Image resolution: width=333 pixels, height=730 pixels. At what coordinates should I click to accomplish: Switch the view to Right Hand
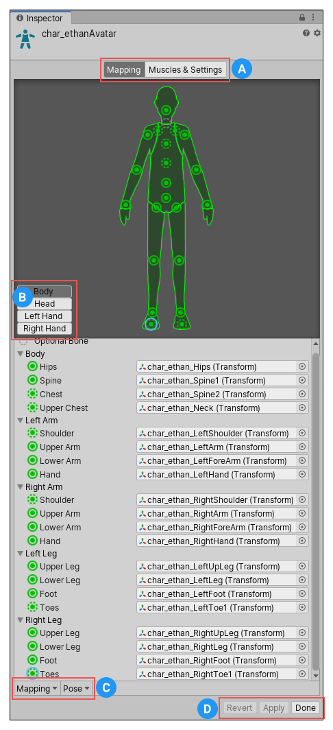tap(45, 328)
